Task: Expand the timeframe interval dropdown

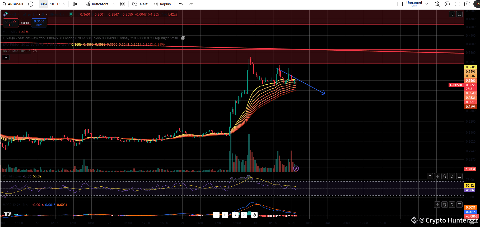Action: [64, 4]
